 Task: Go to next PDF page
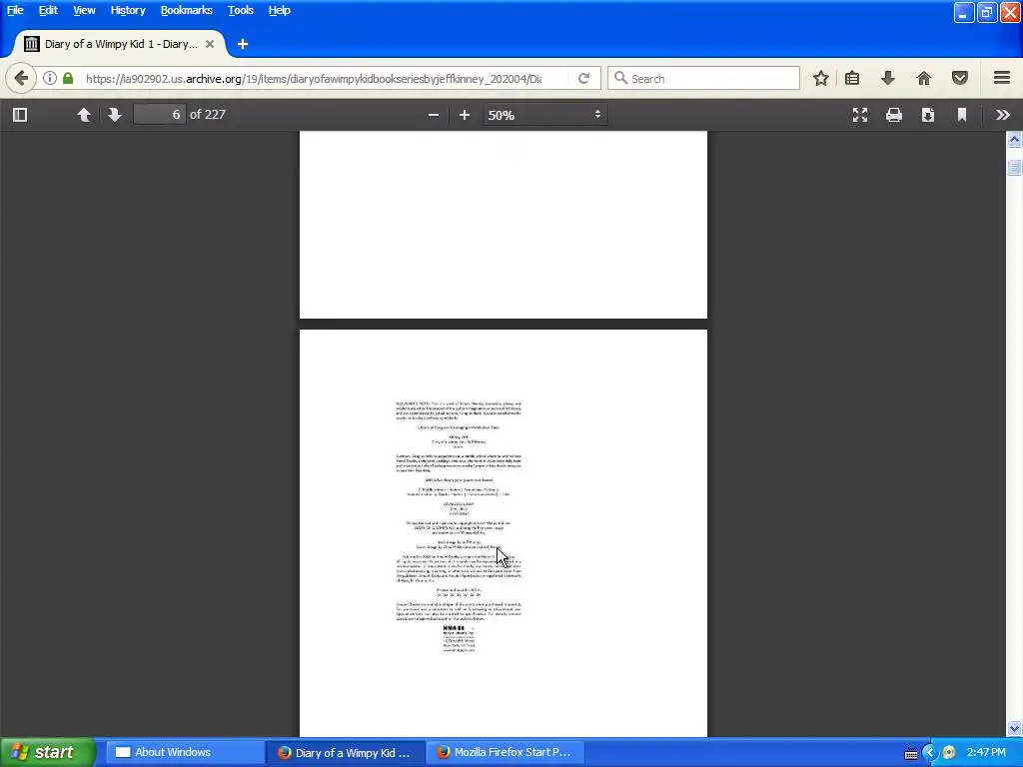[115, 115]
